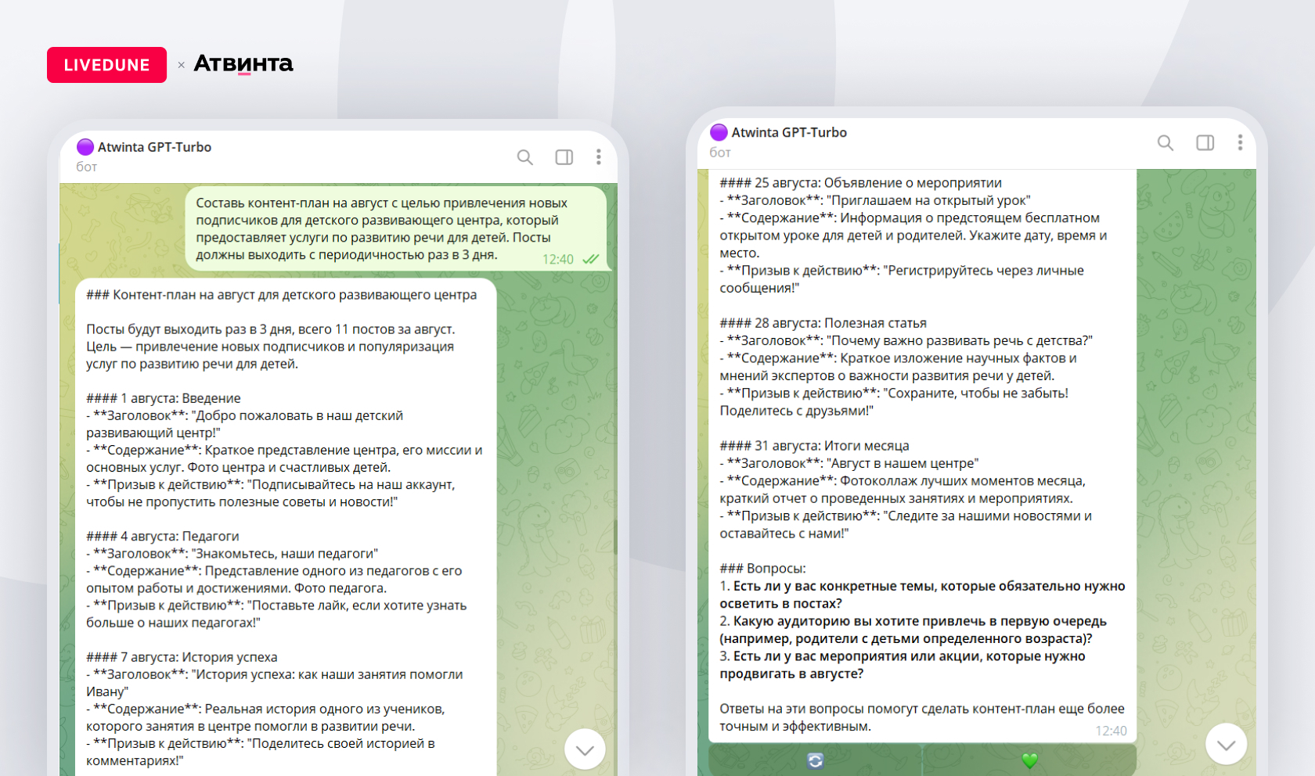Click the search icon in the right chat header
Image resolution: width=1315 pixels, height=776 pixels.
[x=1165, y=142]
